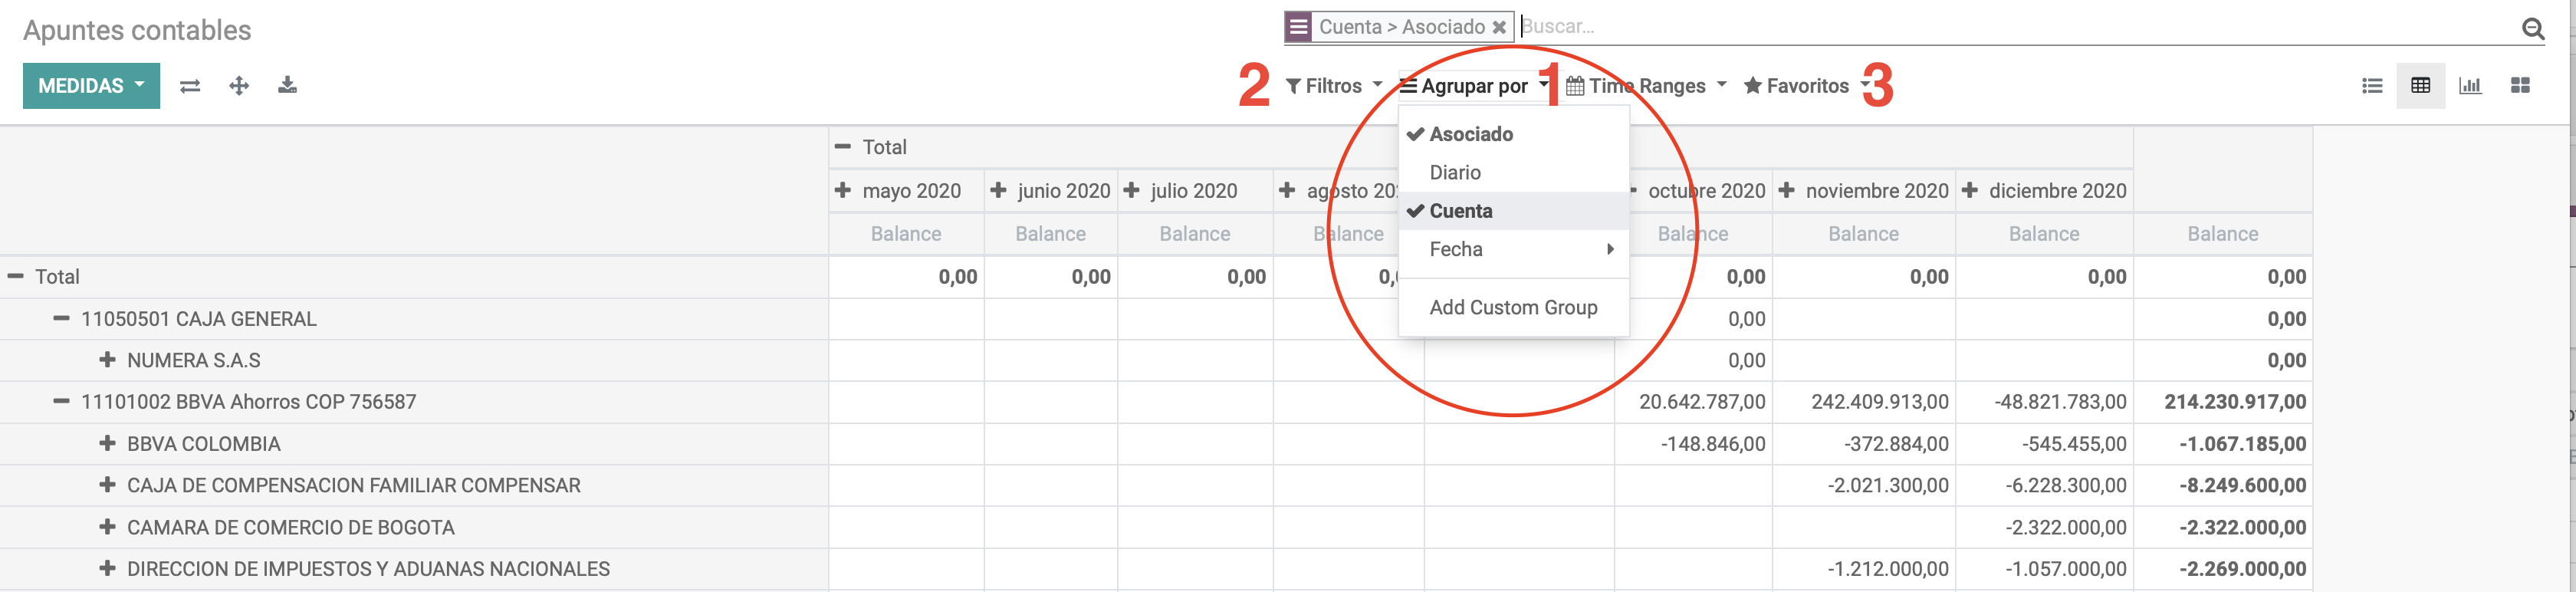
Task: Click the search magnifier icon
Action: [2532, 29]
